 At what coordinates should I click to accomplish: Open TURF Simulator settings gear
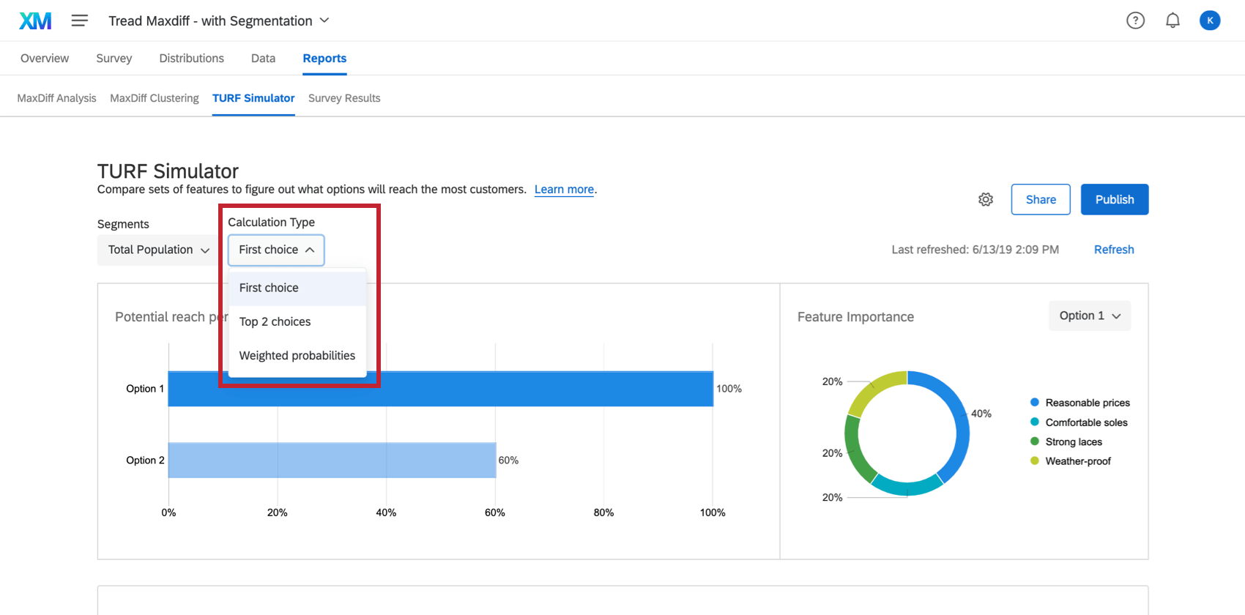tap(986, 200)
